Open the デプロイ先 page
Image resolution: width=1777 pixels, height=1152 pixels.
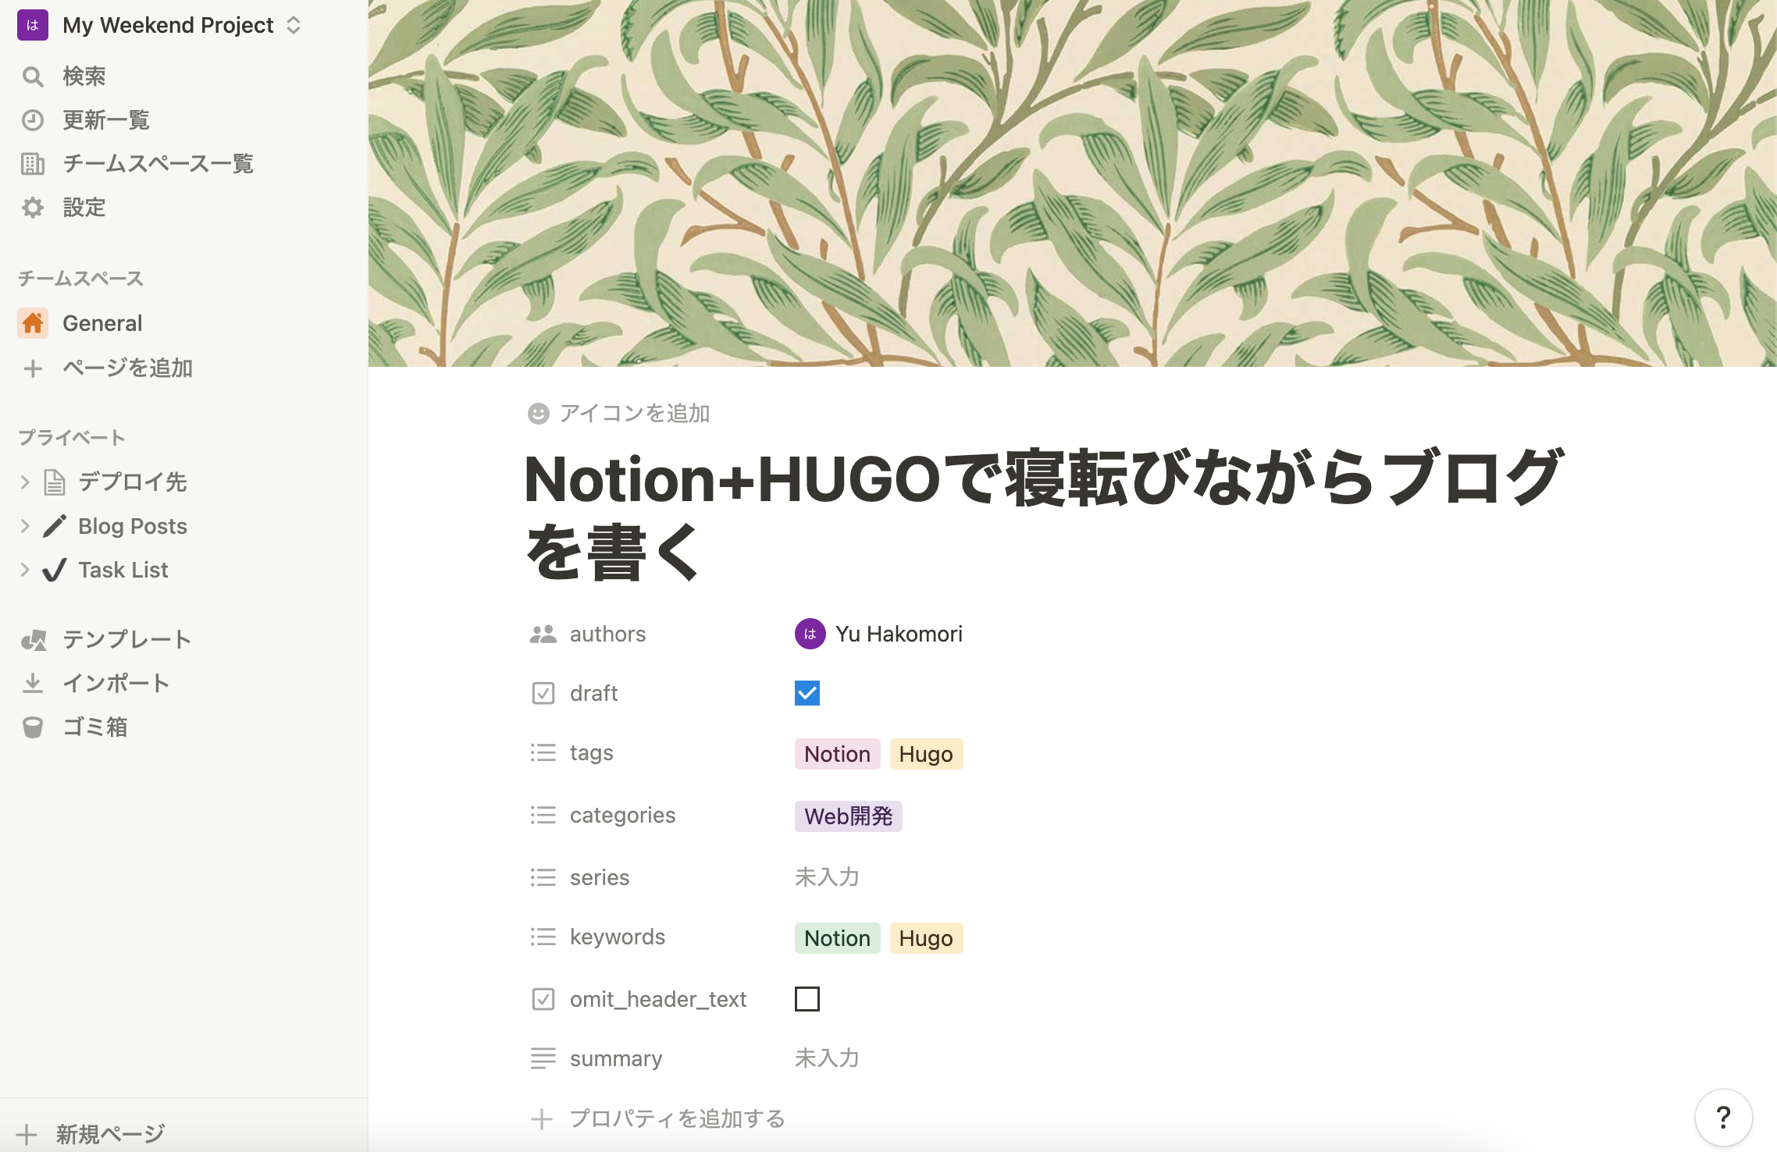coord(133,482)
